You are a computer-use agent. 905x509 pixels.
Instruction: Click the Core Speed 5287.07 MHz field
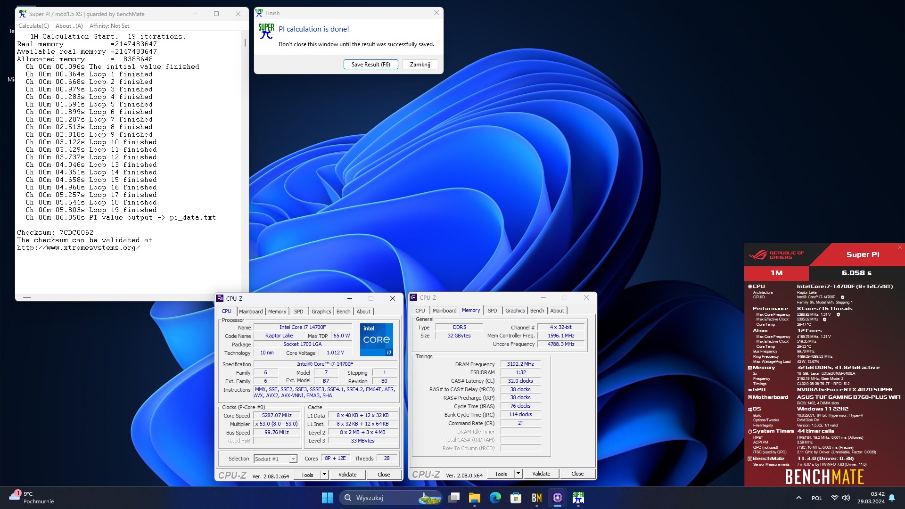coord(277,416)
